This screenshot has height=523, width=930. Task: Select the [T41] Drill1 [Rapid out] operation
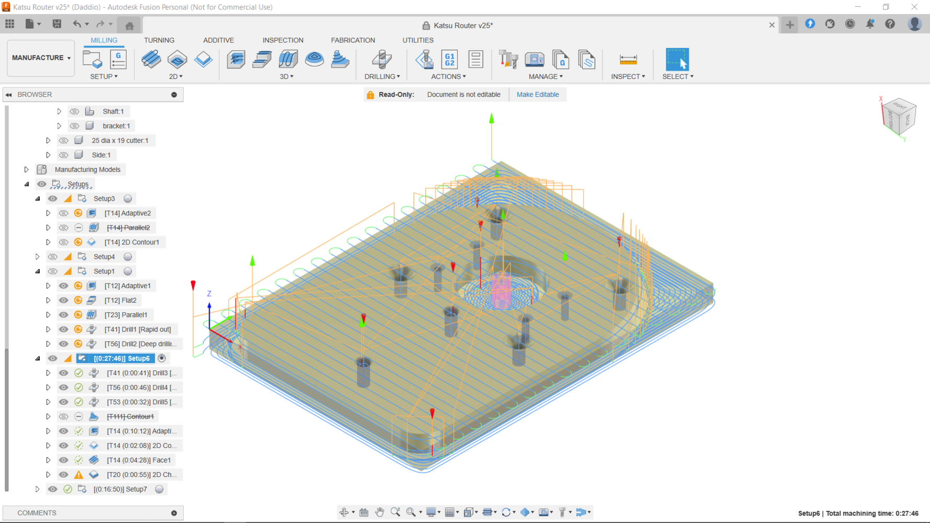click(x=138, y=329)
